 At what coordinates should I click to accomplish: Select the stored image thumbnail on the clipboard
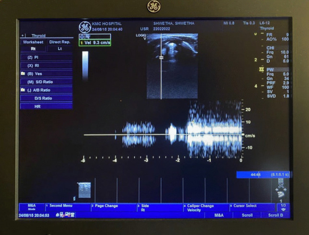(x=84, y=190)
